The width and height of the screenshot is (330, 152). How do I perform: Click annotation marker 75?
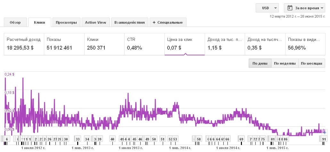coord(263,139)
